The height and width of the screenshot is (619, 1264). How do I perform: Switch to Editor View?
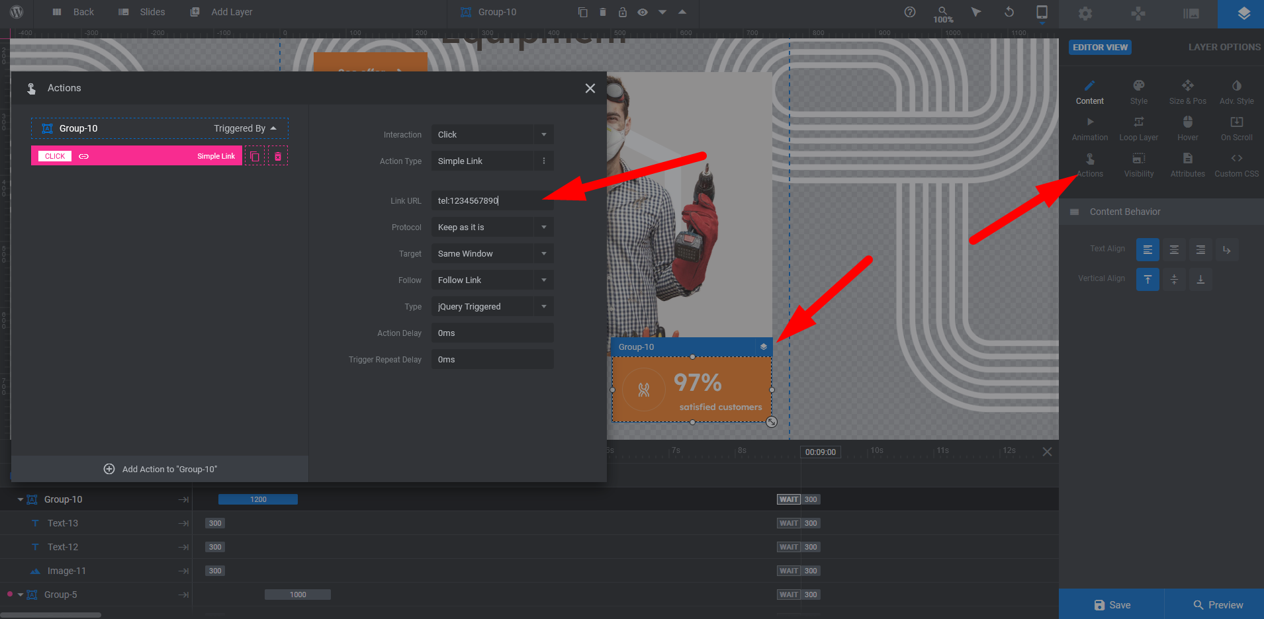[x=1100, y=47]
